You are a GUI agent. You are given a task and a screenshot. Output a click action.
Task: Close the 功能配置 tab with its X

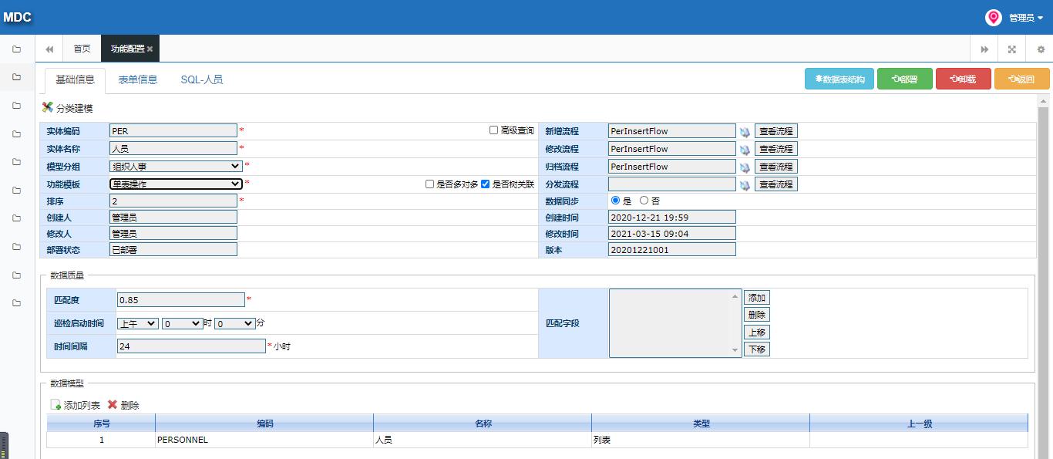[150, 49]
